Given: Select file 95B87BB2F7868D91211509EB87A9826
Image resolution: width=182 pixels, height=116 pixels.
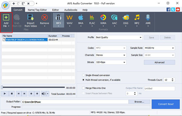Looking at the screenshot, I should pyautogui.click(x=27, y=40).
